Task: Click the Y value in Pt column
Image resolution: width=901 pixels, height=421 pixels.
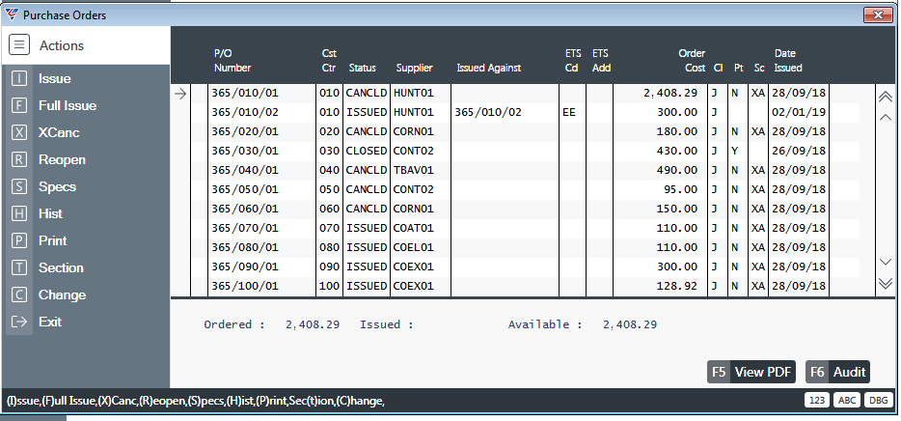Action: (734, 151)
